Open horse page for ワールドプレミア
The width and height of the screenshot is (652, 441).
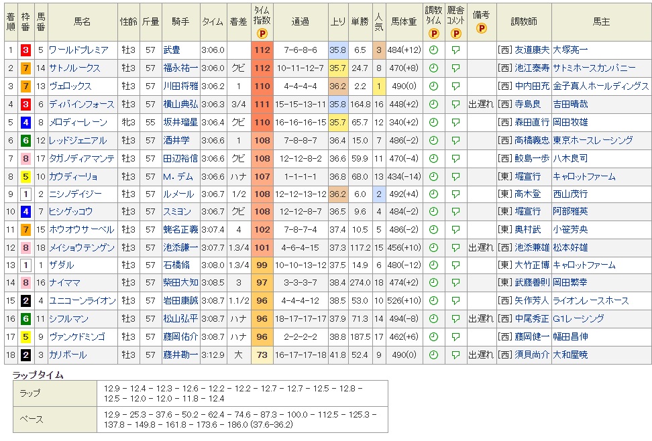tap(78, 50)
